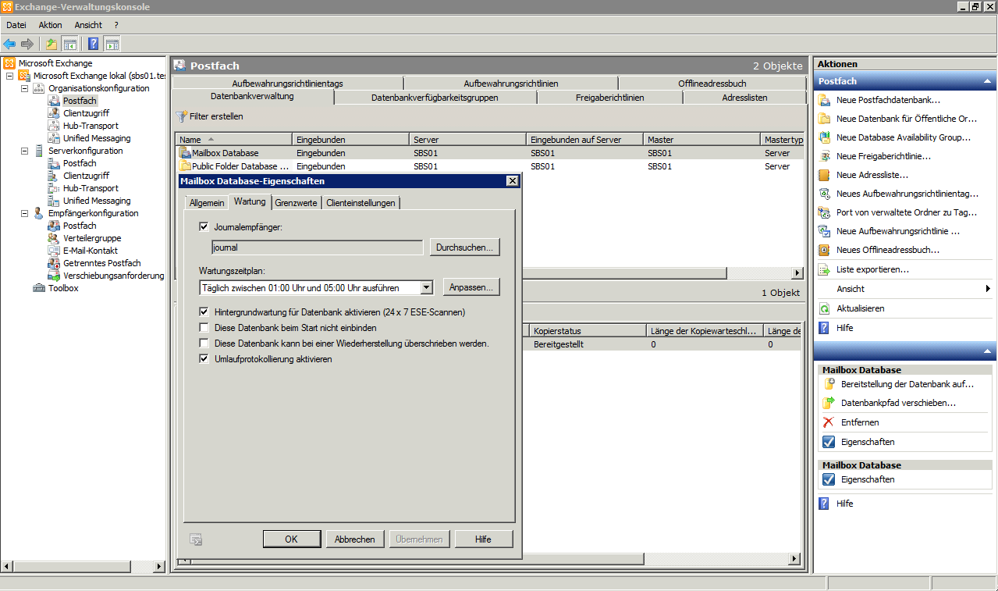The width and height of the screenshot is (998, 591).
Task: Open Toolbox in the navigation tree
Action: coord(63,288)
